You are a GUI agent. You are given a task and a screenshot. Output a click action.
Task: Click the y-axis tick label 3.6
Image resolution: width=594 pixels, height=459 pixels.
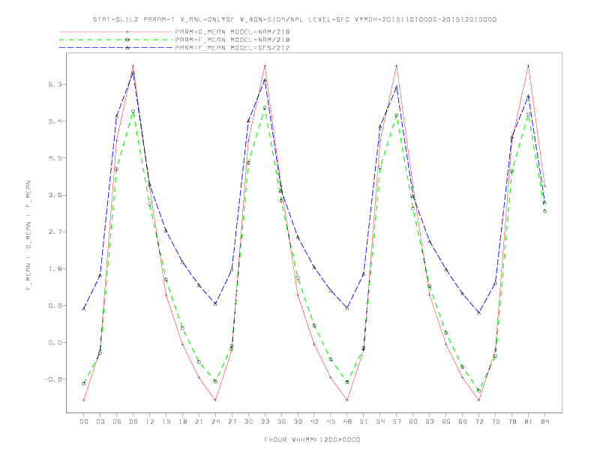click(55, 195)
